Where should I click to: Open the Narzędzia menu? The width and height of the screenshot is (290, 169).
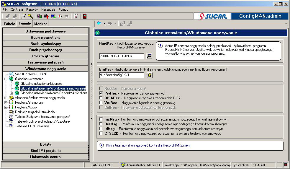[x=48, y=9]
